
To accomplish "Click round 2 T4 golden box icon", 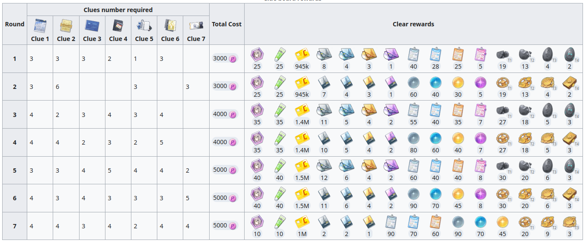I will pos(570,82).
